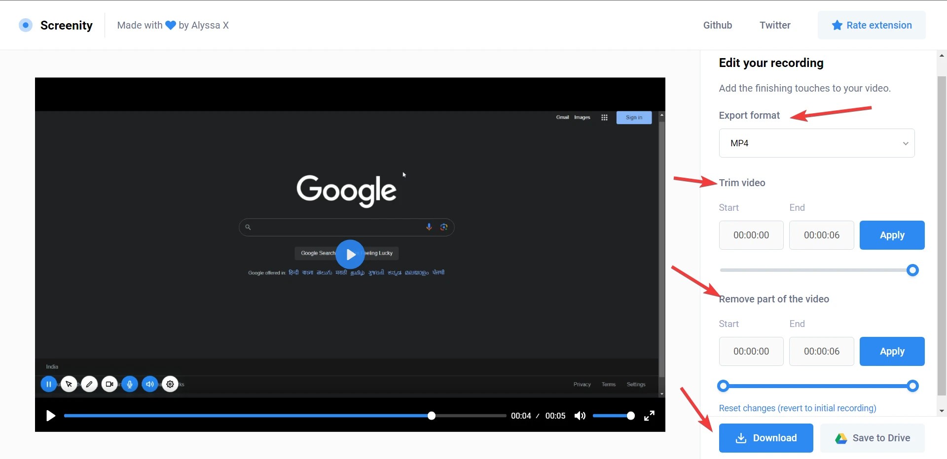Apply the trim video settings
The width and height of the screenshot is (947, 459).
coord(892,235)
